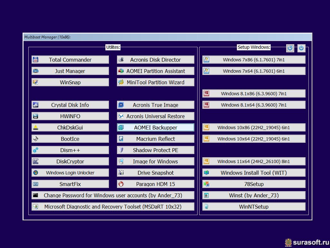Open Windows Install Tool (WIT)

click(x=254, y=173)
